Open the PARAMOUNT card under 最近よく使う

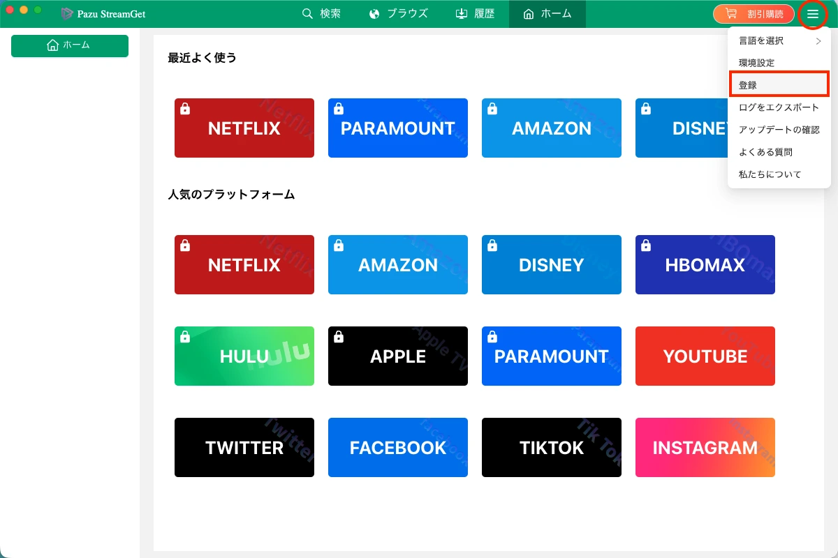(x=398, y=128)
